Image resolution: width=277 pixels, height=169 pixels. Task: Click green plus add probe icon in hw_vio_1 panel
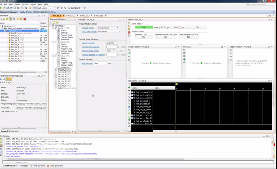(184, 59)
